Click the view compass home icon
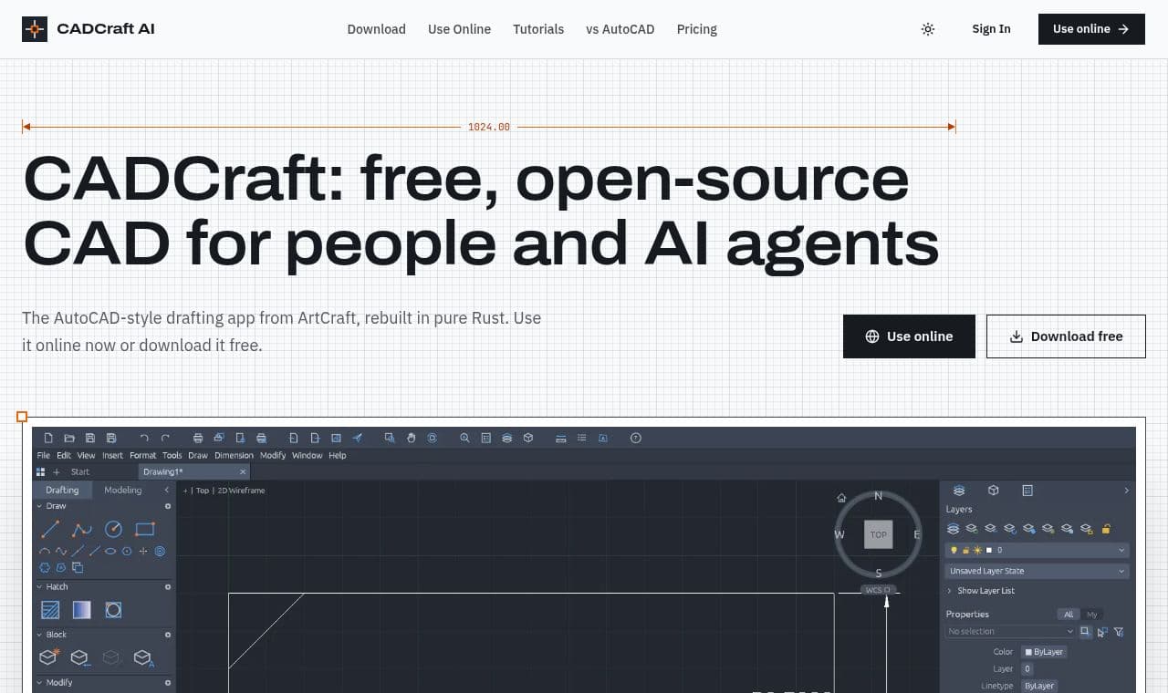This screenshot has height=693, width=1168. coord(841,498)
